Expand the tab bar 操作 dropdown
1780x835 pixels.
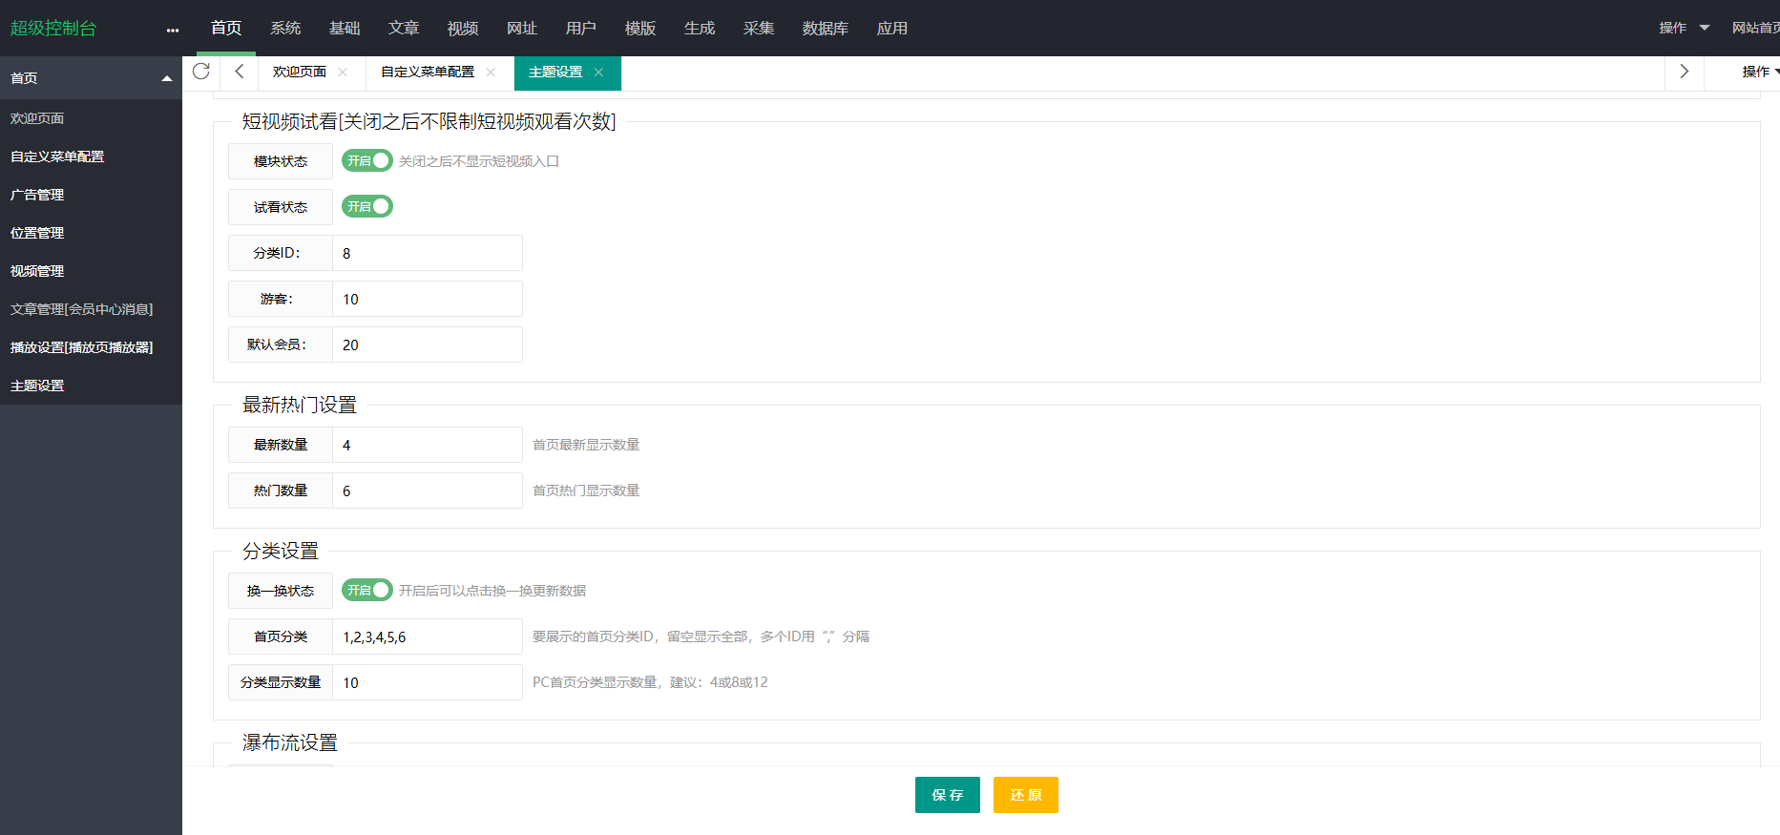[1758, 72]
